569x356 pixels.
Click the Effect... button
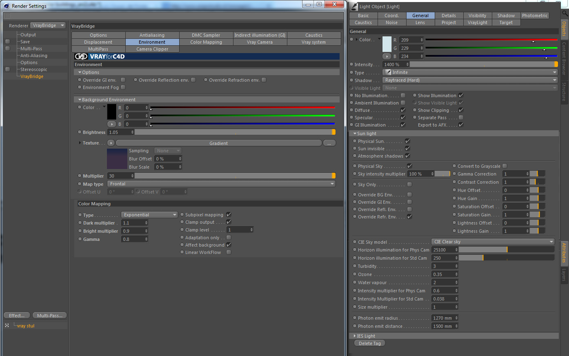click(x=17, y=316)
